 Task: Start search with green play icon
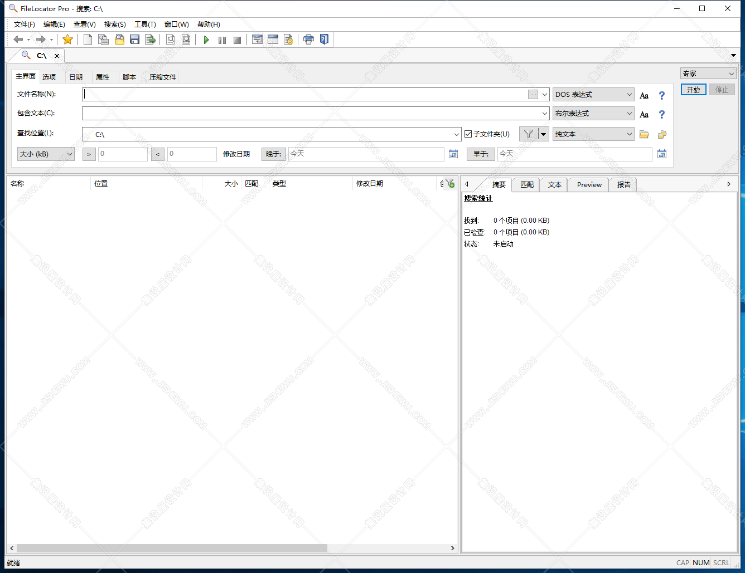coord(206,40)
